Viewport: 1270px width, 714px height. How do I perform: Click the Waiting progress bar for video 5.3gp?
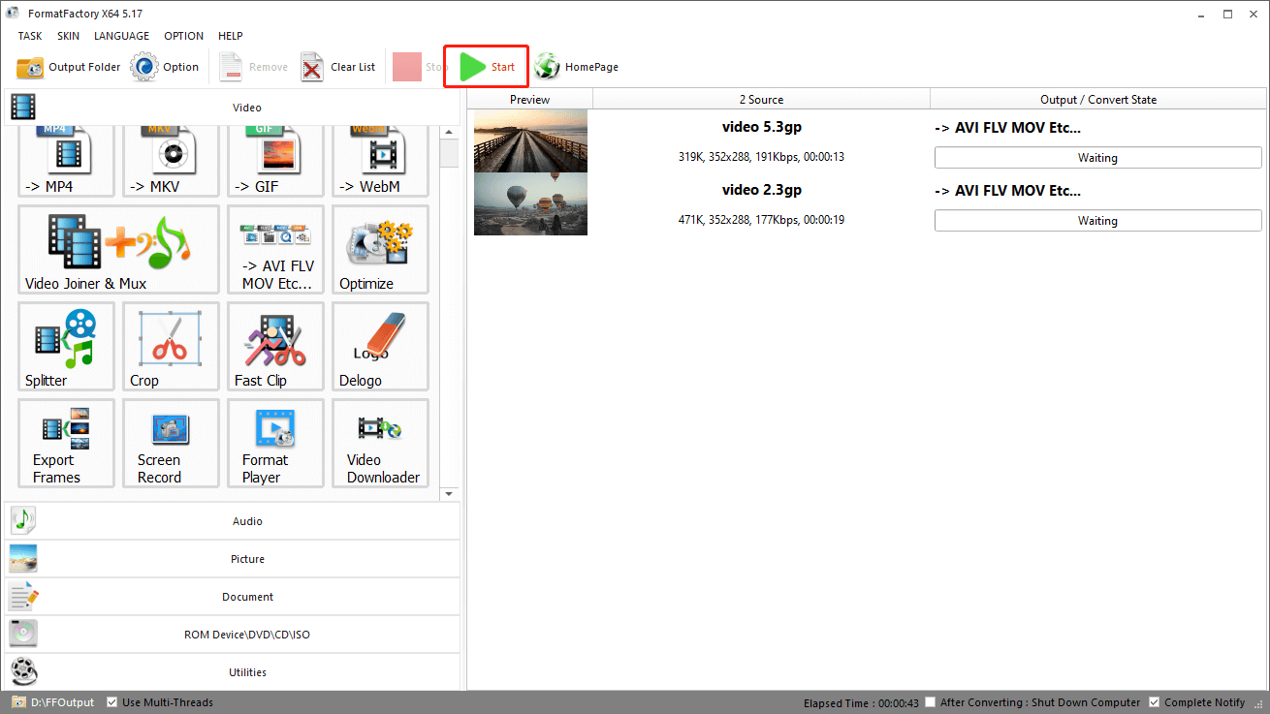point(1097,158)
